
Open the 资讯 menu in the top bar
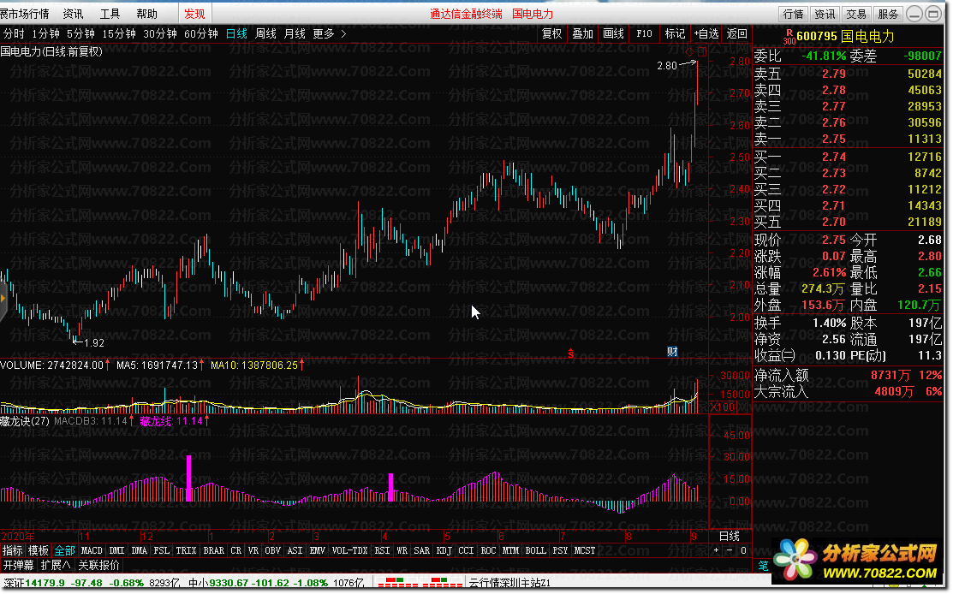pos(73,14)
